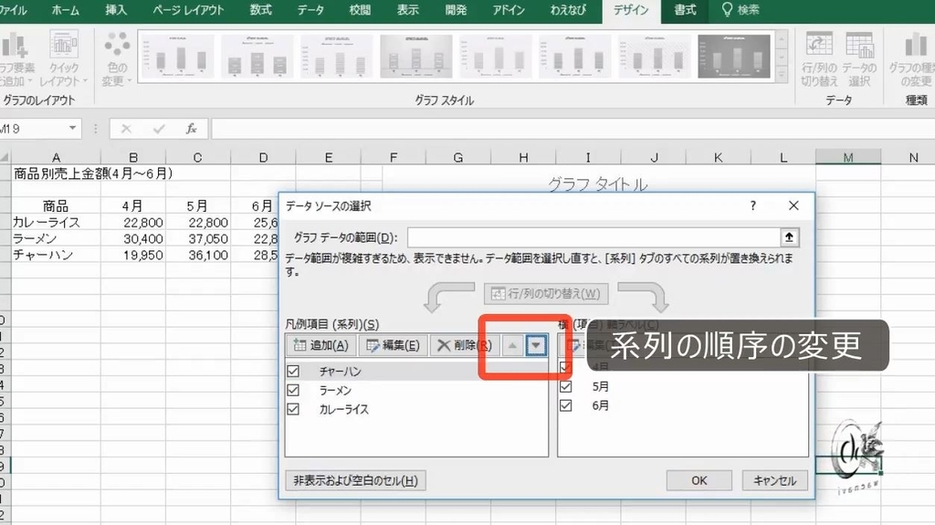Open the 数式 ribbon tab
The width and height of the screenshot is (935, 525).
(x=260, y=10)
